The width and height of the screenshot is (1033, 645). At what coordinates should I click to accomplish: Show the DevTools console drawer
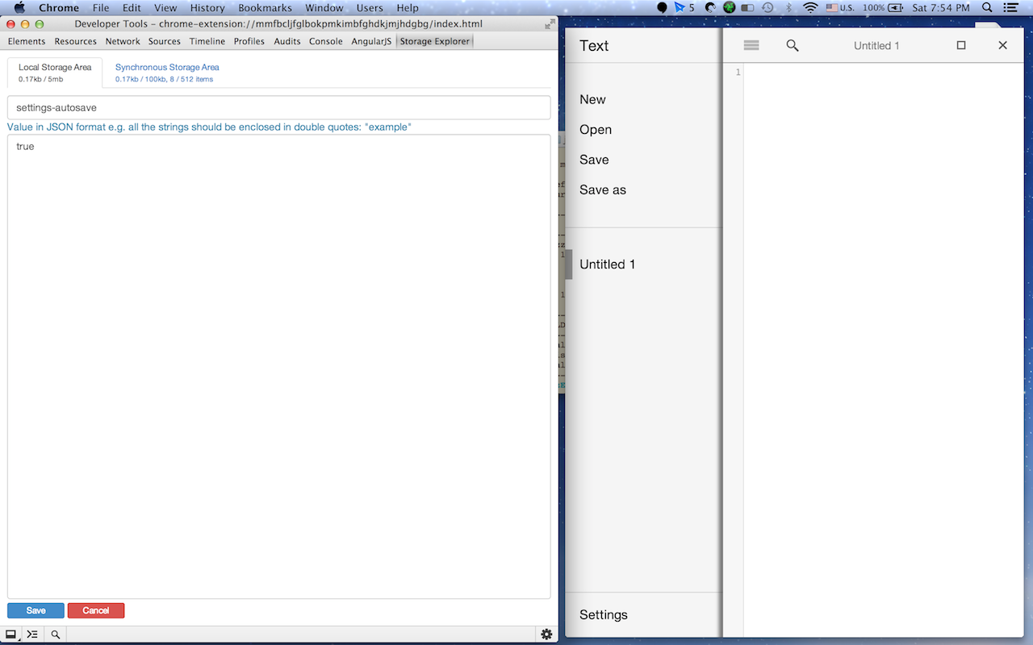32,635
